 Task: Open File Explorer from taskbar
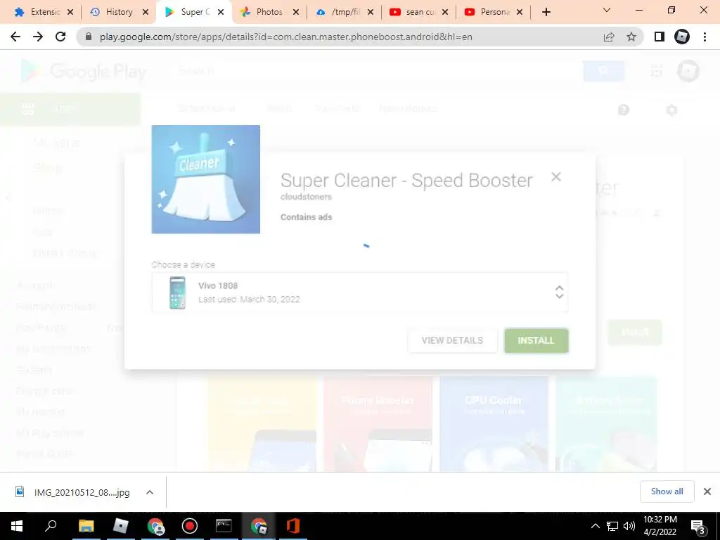[x=86, y=526]
